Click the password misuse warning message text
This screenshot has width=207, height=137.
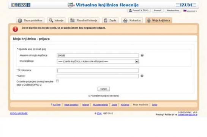(x=64, y=28)
